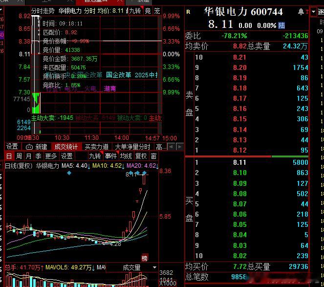Click the 榜 badge on daily chart

[145, 258]
